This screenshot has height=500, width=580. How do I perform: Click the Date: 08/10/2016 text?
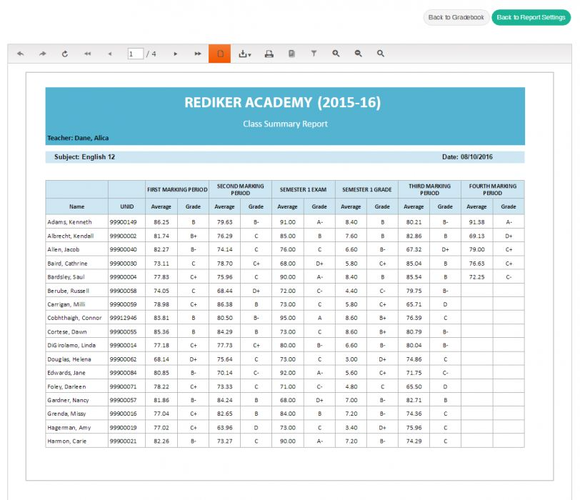[x=467, y=157]
